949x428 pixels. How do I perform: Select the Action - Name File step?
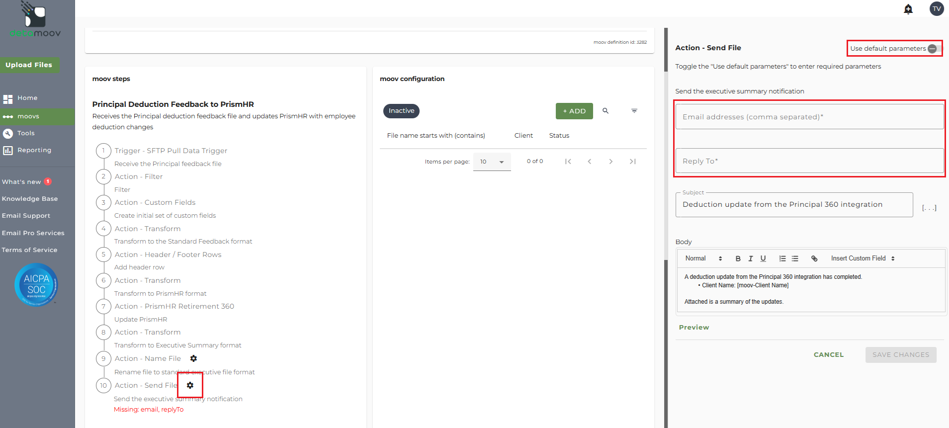click(x=148, y=358)
